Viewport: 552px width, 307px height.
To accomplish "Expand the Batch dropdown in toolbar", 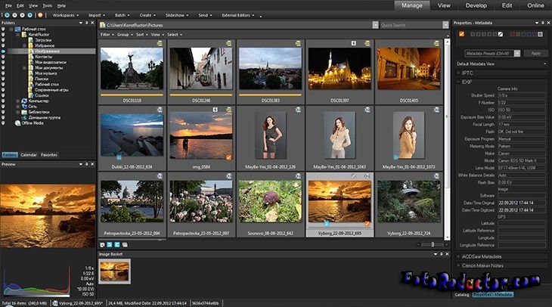I will tap(121, 14).
